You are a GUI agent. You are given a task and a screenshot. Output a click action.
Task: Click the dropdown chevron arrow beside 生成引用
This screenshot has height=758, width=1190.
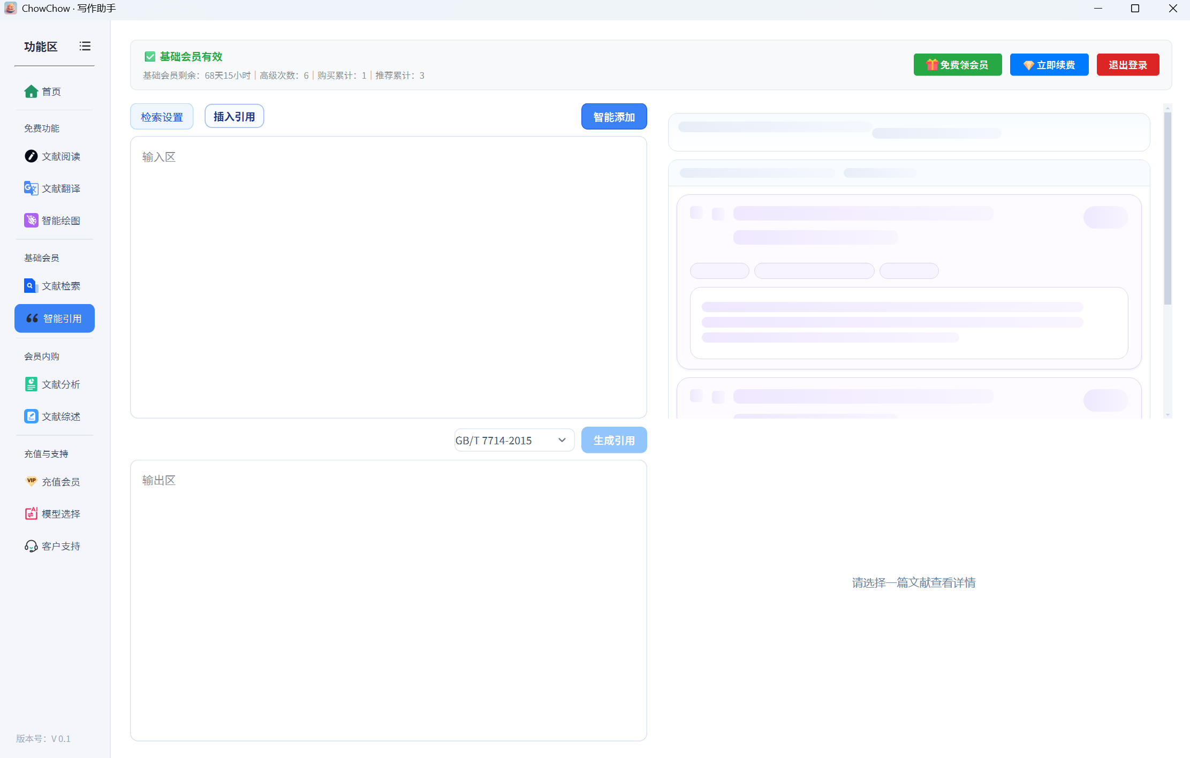[x=562, y=440]
